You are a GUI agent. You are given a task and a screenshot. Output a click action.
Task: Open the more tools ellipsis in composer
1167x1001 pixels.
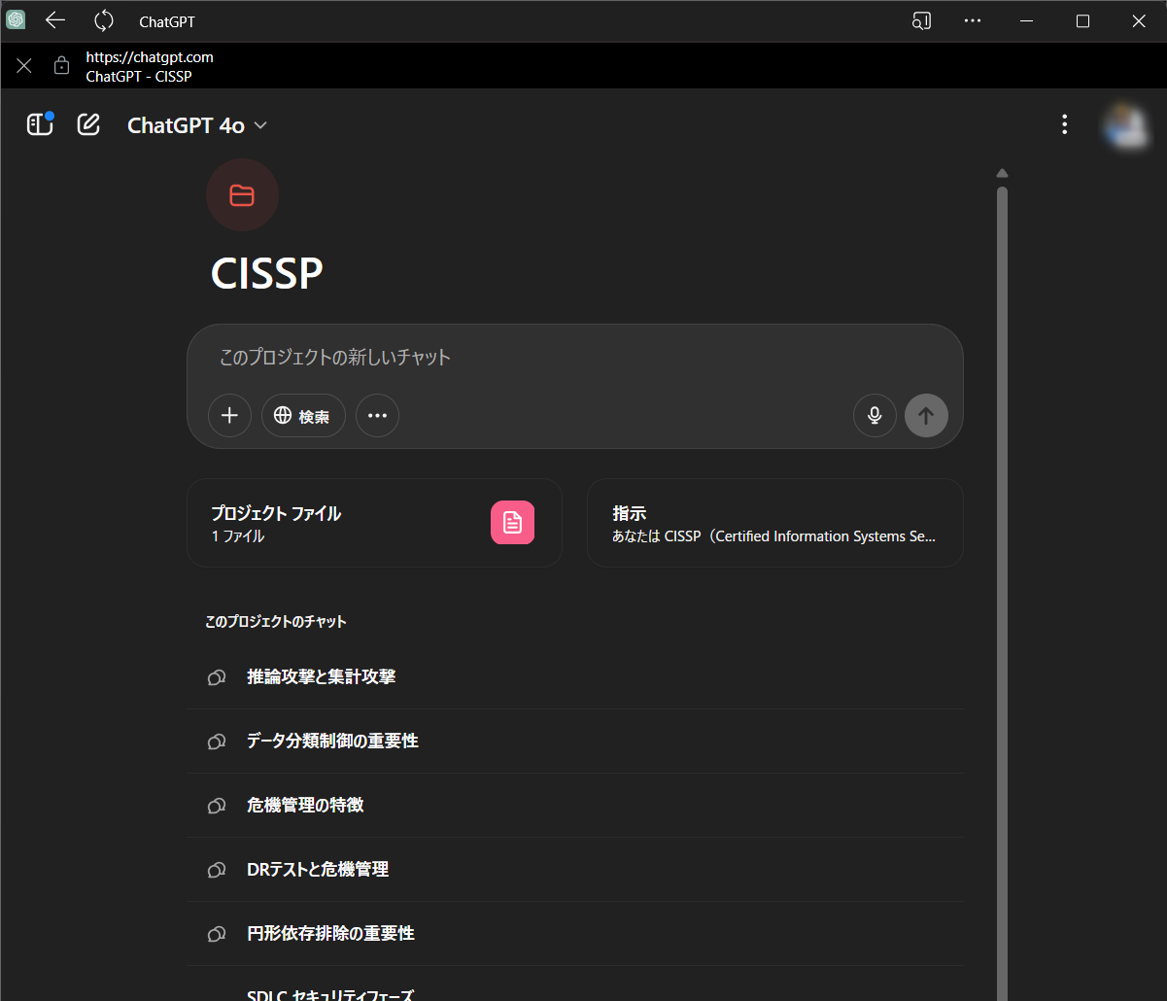(x=377, y=416)
